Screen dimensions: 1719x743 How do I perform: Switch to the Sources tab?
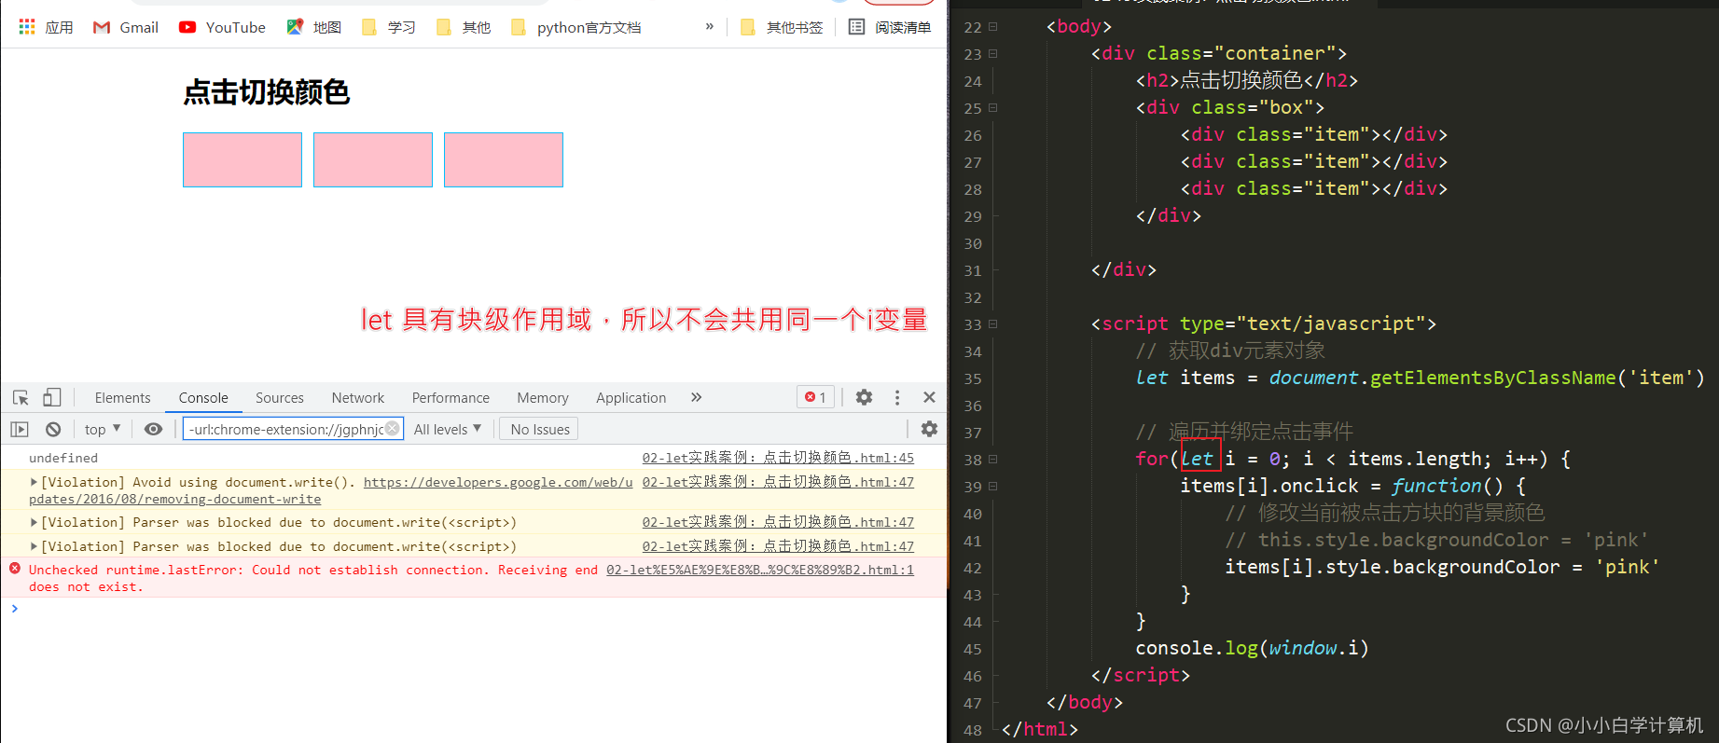280,397
